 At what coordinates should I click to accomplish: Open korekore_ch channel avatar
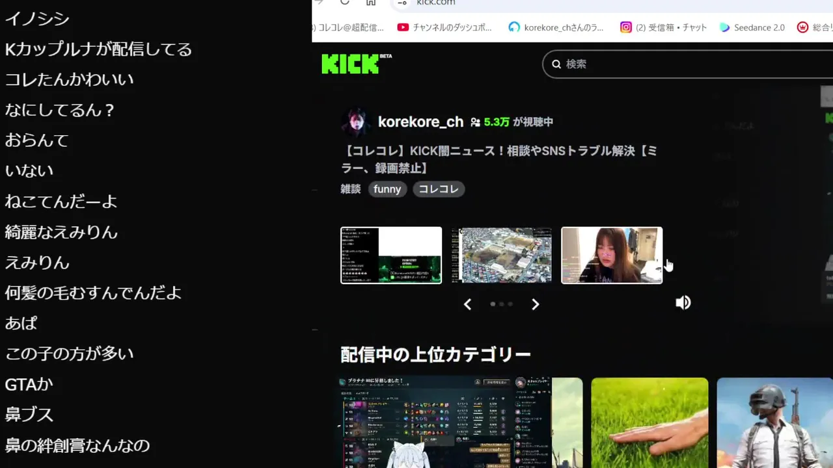(x=356, y=122)
